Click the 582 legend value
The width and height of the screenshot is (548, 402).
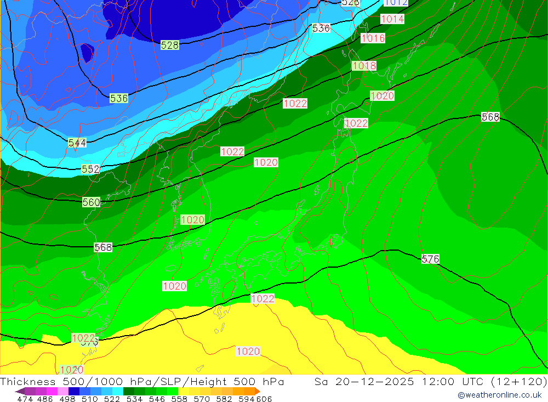[224, 399]
